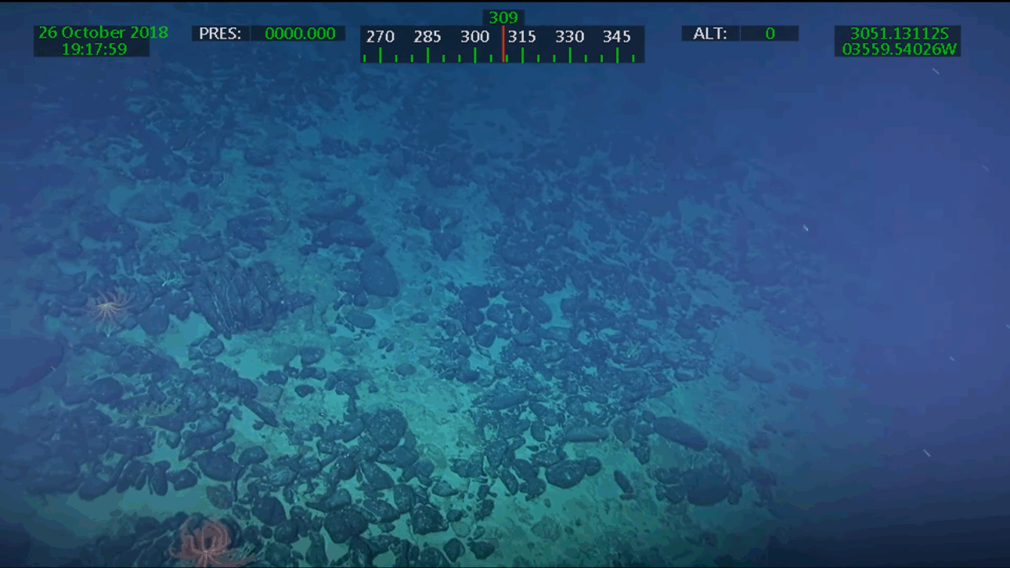Click the heading readout 309
This screenshot has height=568, width=1010.
[x=503, y=17]
